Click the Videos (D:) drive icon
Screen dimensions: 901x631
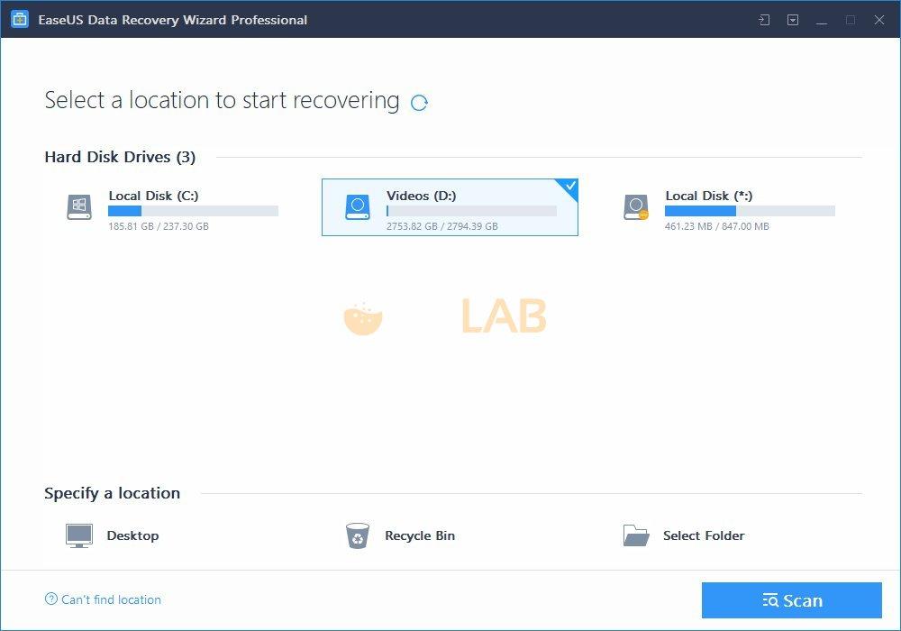tap(358, 207)
